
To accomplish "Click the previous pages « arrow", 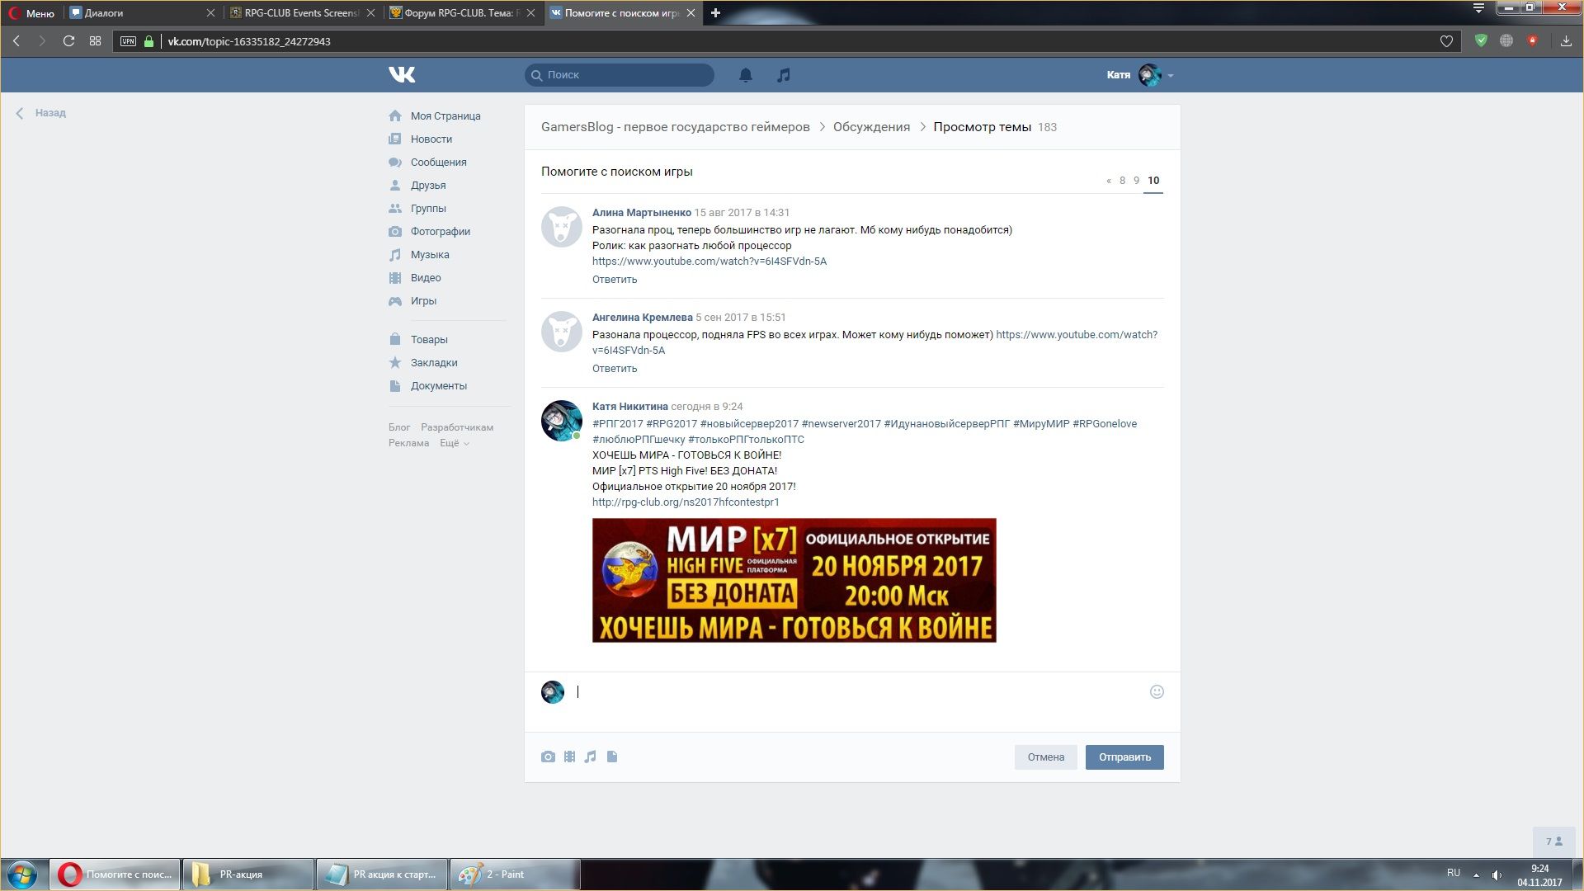I will pyautogui.click(x=1109, y=181).
